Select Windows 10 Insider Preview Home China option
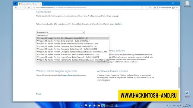The image size is (193, 108). pyautogui.click(x=72, y=60)
